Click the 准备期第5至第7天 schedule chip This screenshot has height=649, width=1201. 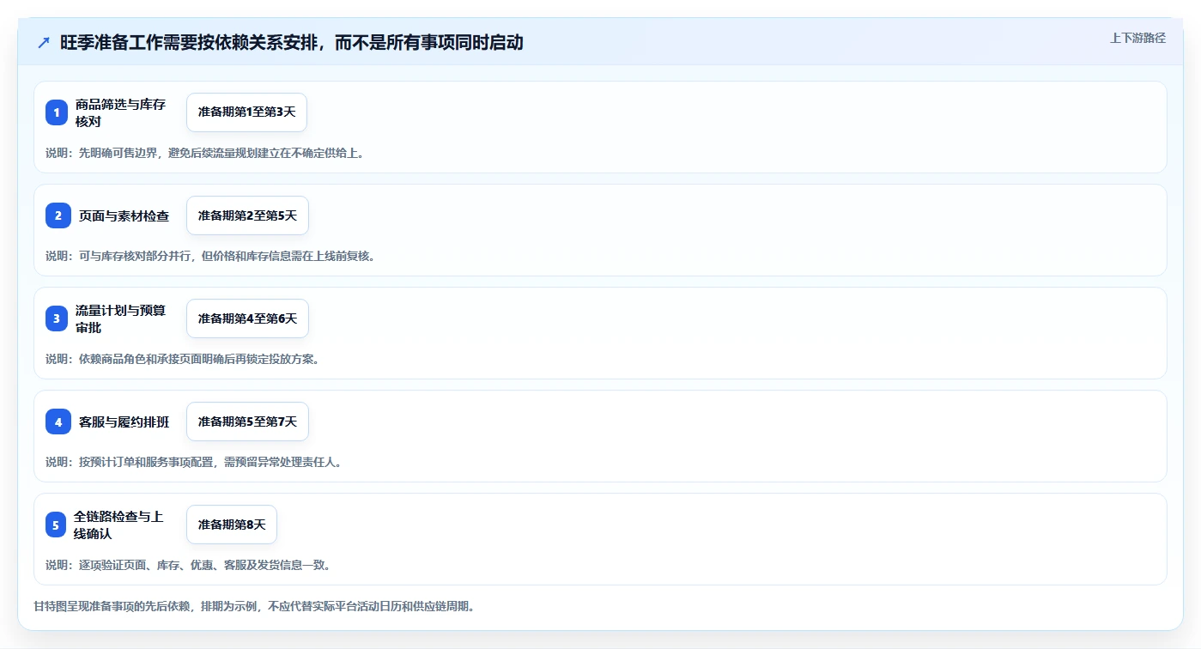click(x=247, y=422)
